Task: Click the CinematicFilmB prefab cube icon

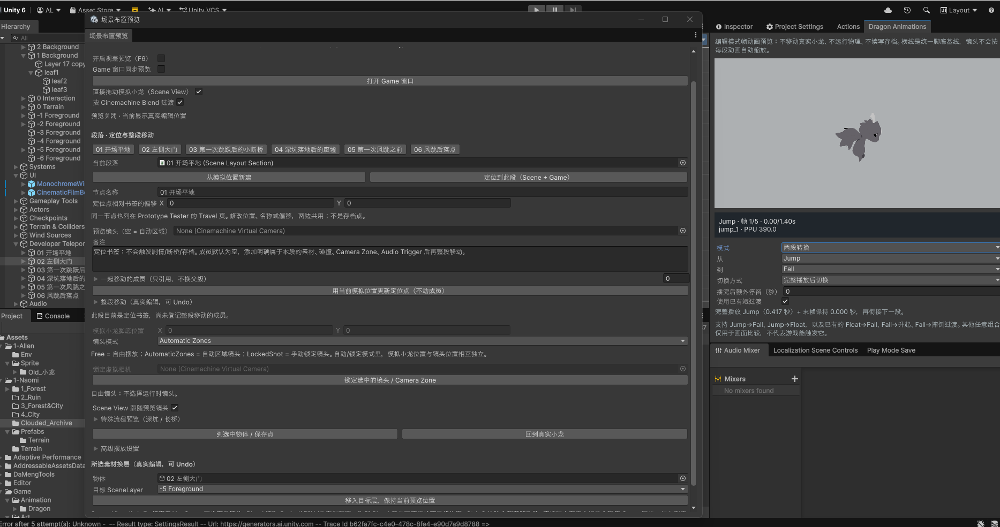Action: pos(32,193)
